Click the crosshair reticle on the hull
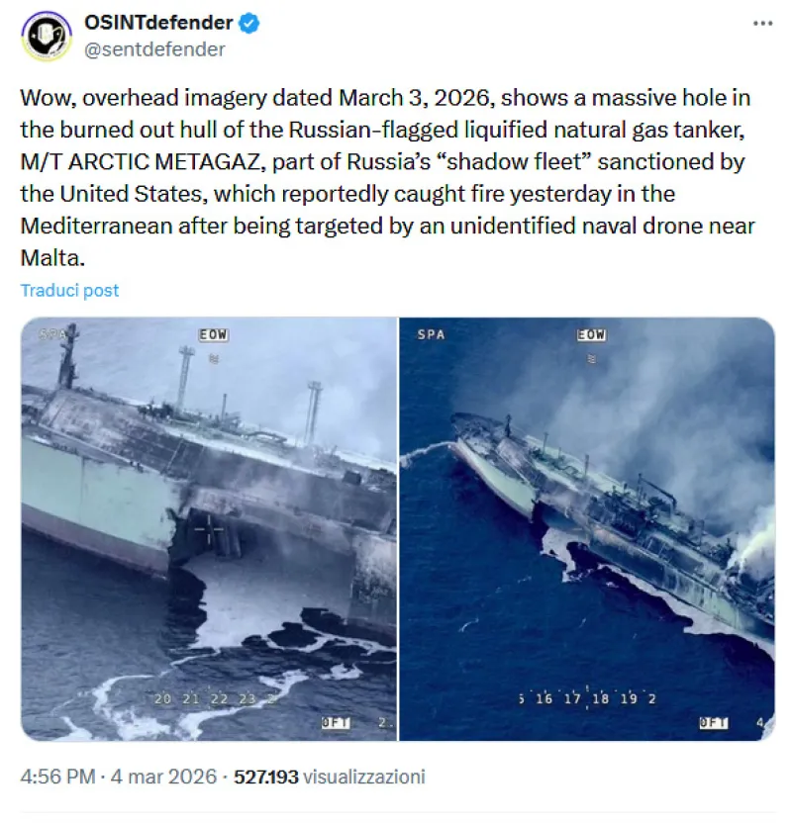This screenshot has height=825, width=792. [213, 531]
